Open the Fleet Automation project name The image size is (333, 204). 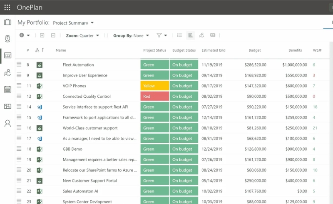78,65
